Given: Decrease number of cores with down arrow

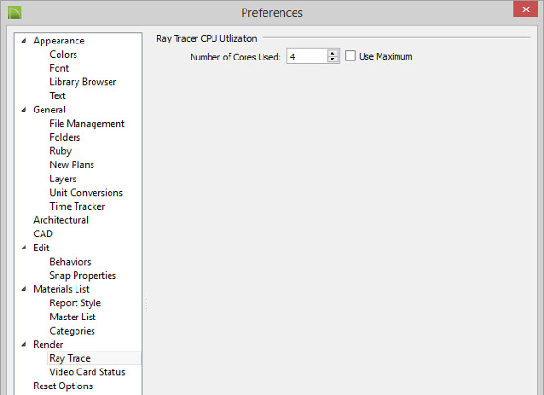Looking at the screenshot, I should [x=332, y=60].
